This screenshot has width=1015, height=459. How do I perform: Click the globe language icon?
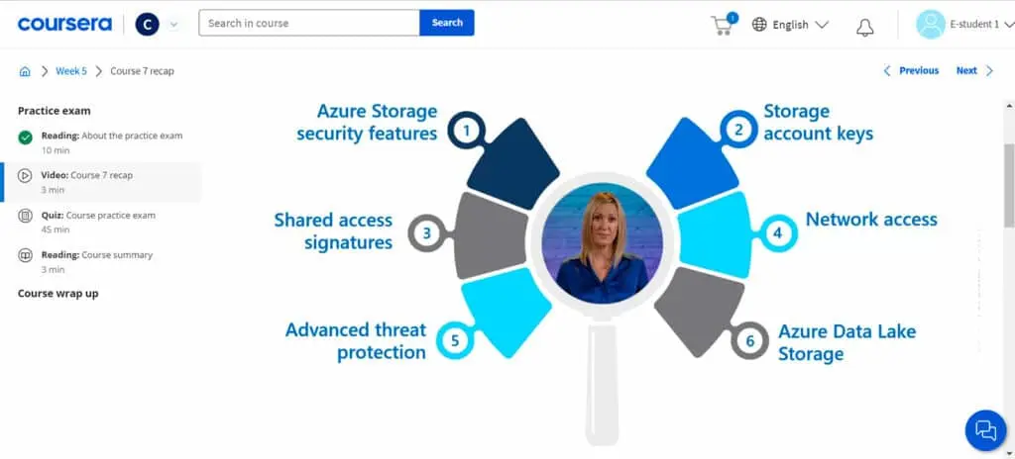[759, 25]
